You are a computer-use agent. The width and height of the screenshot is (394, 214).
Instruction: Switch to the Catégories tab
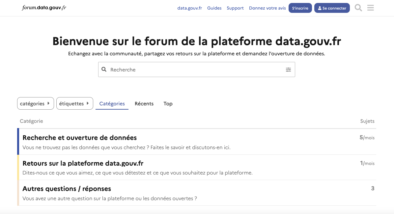click(112, 104)
